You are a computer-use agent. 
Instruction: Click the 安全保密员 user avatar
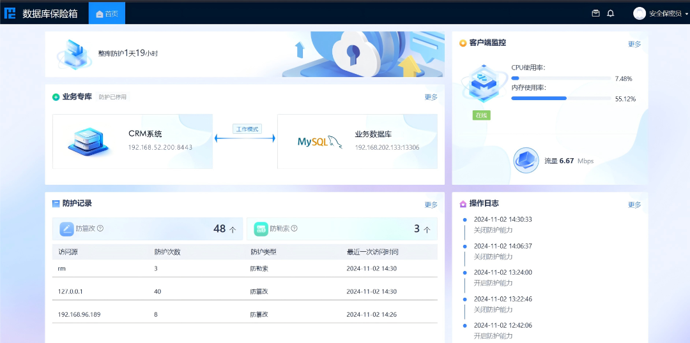640,13
